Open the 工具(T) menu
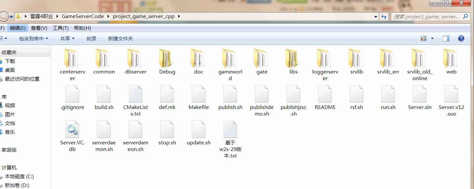Viewport: 474px width, 189px height. coord(61,28)
